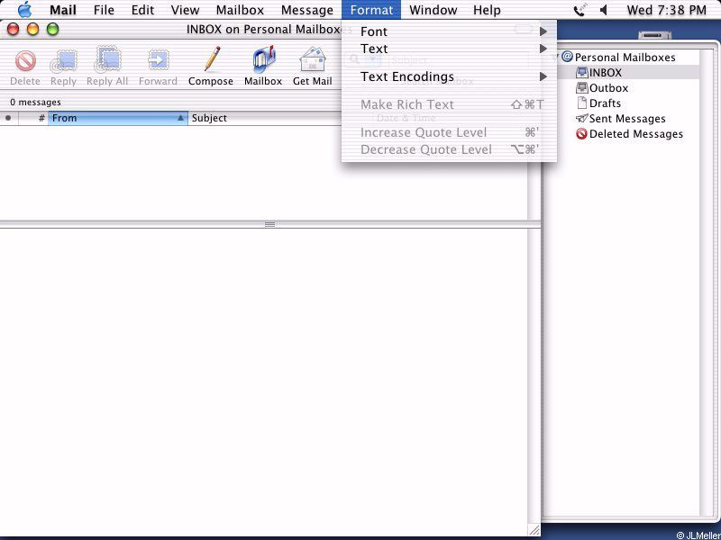The height and width of the screenshot is (540, 721).
Task: Click the speaker volume icon
Action: [x=604, y=10]
